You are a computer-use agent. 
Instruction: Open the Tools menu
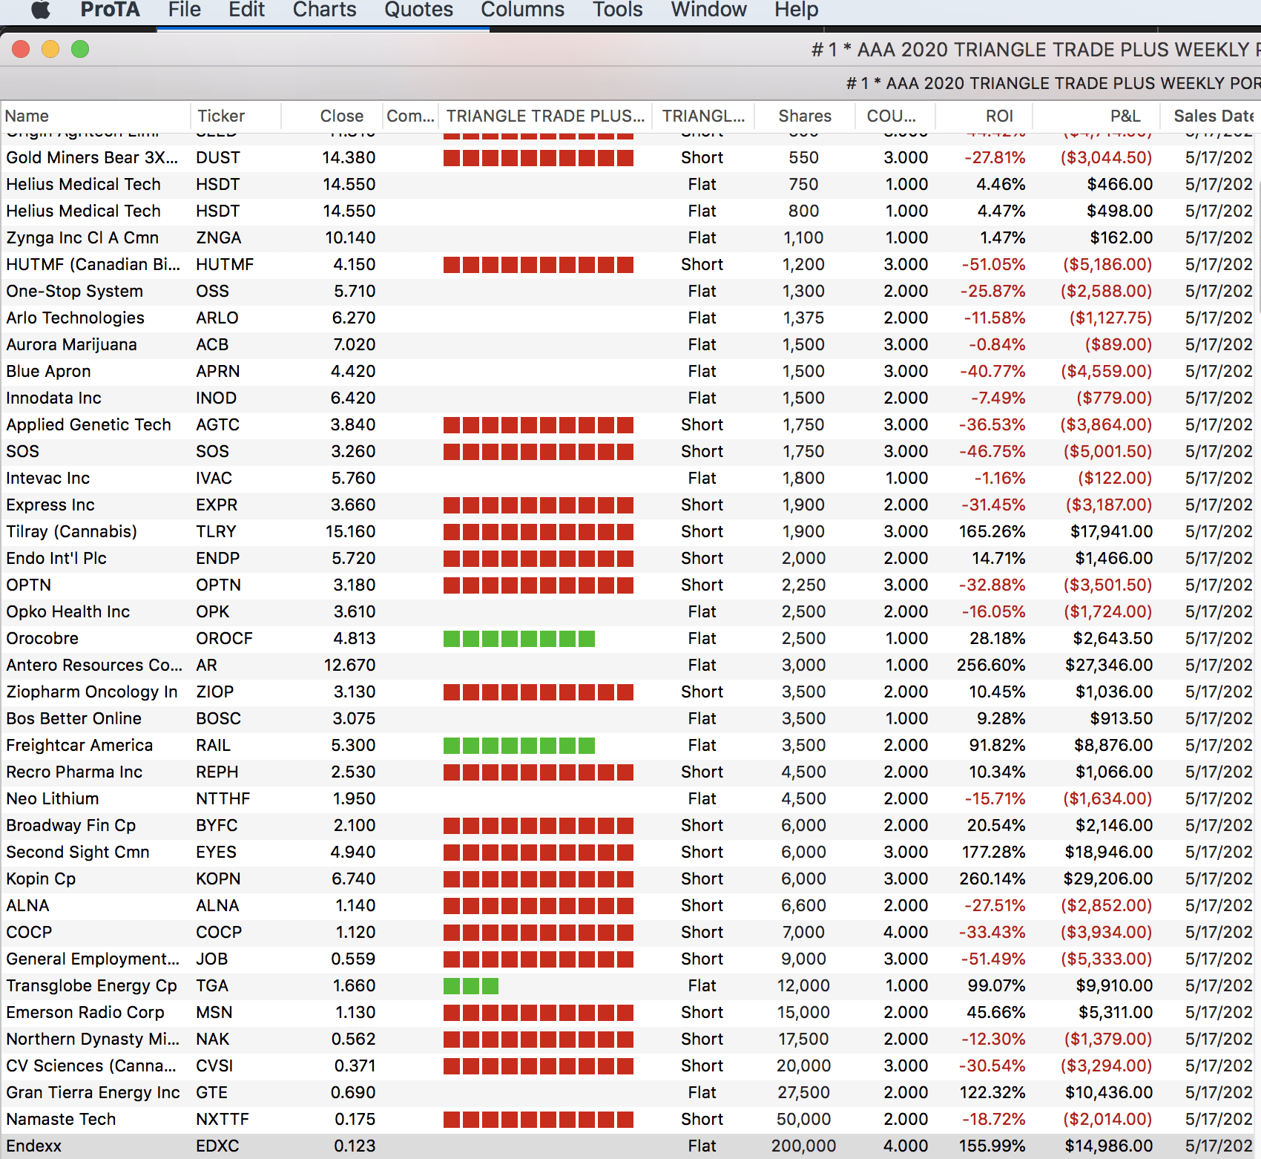[x=617, y=10]
